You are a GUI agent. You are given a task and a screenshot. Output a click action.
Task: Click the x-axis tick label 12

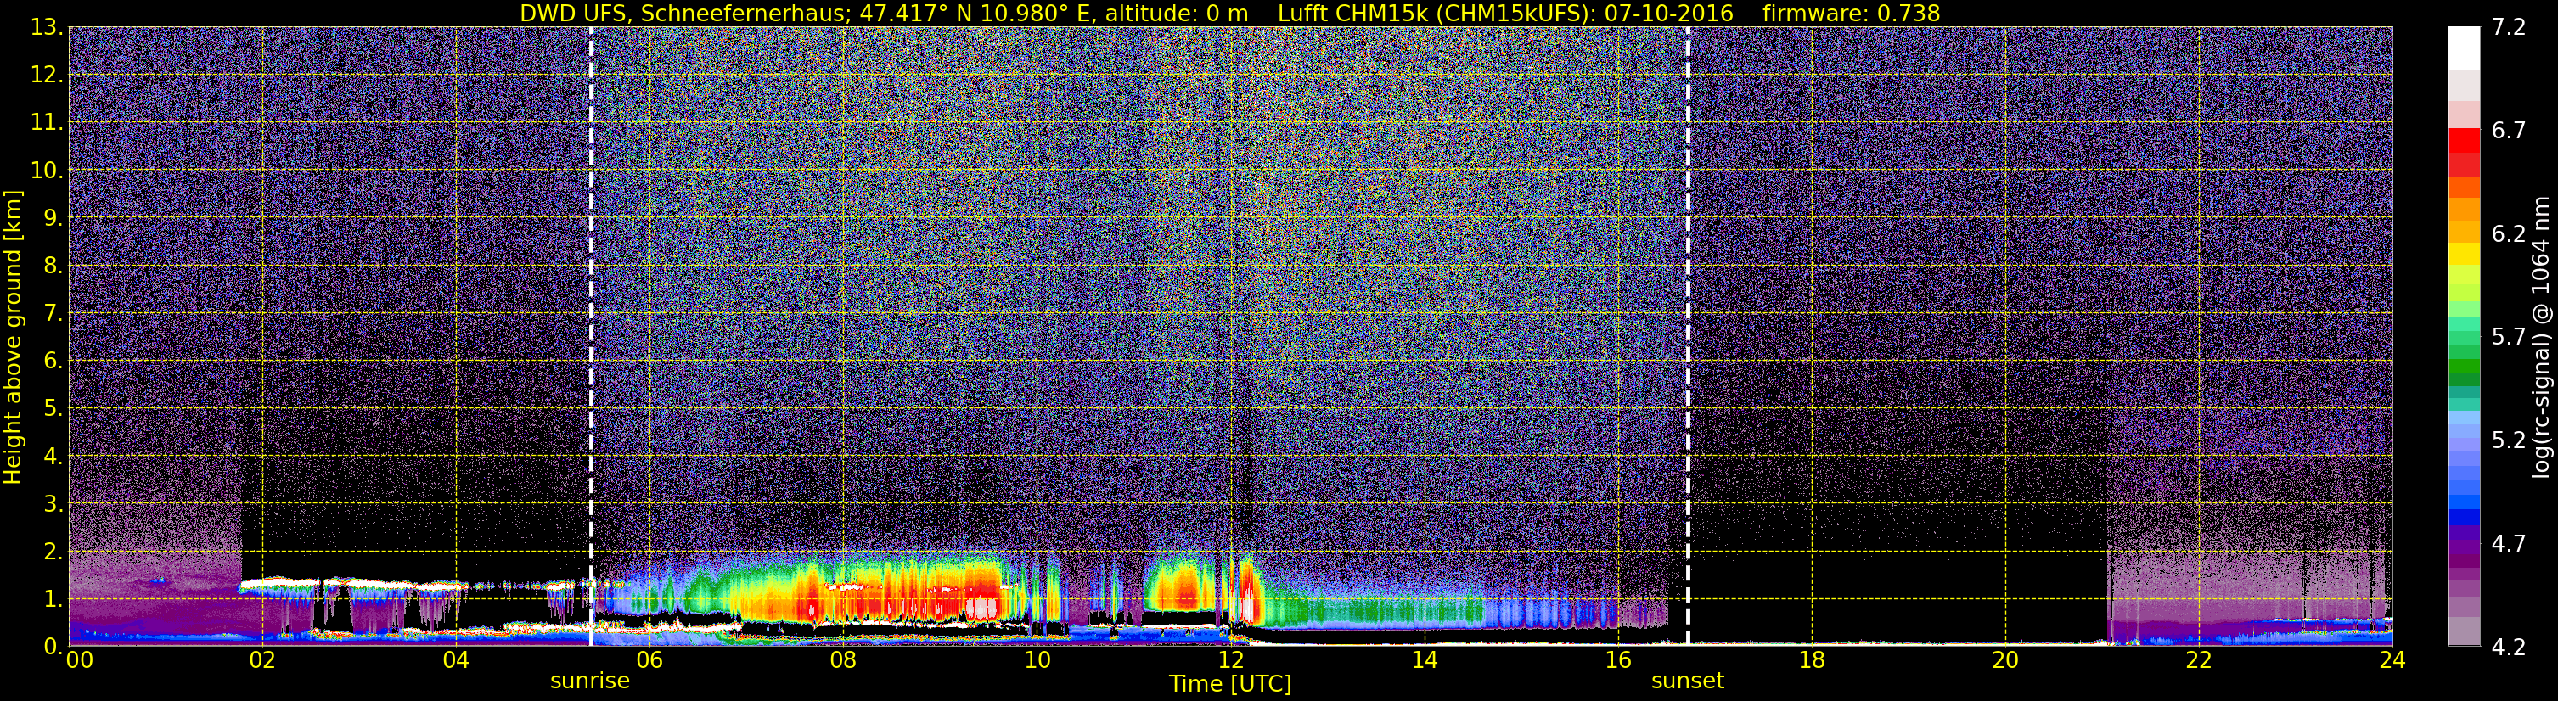1230,660
